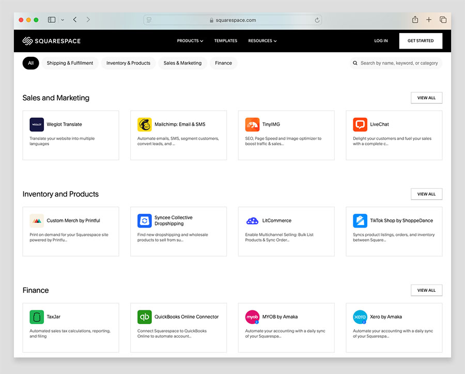Select the Weglot Translate logo icon
Viewport: 465px width, 374px height.
coord(37,125)
